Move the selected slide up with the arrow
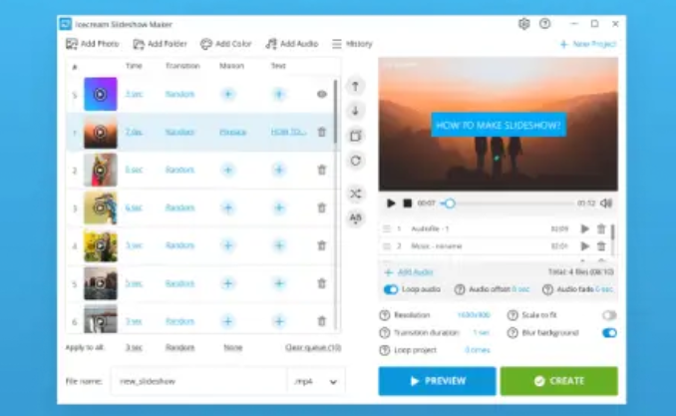 (x=355, y=87)
